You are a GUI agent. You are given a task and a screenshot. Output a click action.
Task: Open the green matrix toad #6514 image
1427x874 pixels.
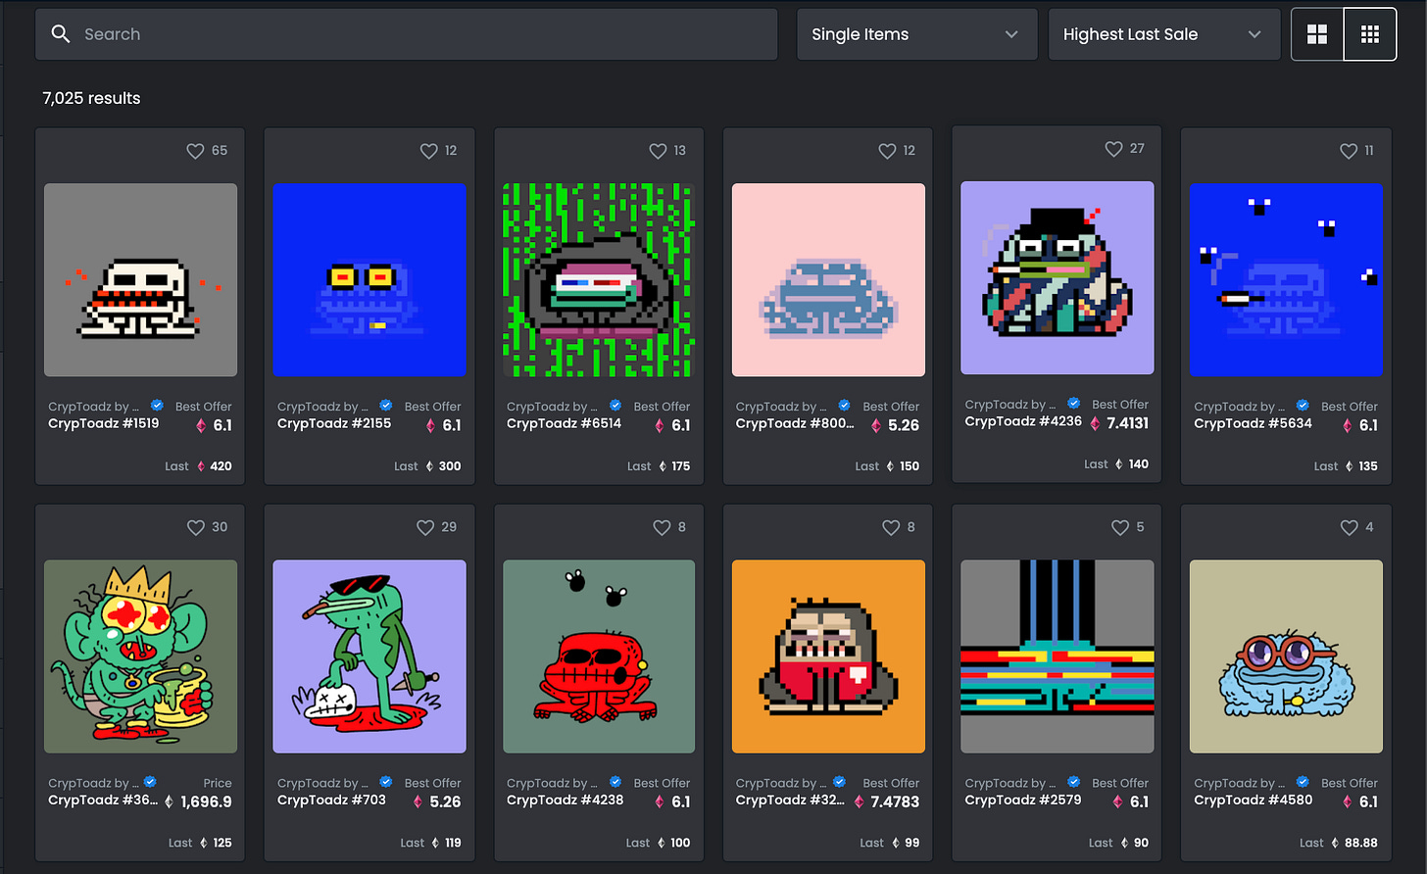(599, 280)
